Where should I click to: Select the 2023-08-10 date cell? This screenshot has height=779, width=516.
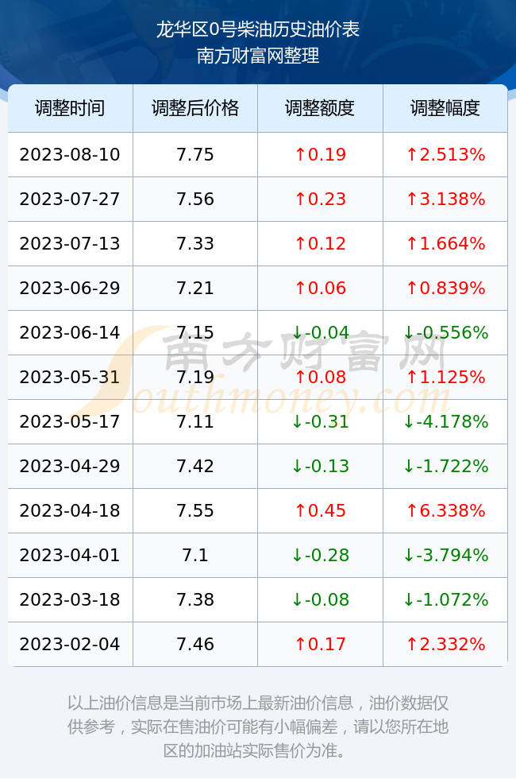(70, 154)
